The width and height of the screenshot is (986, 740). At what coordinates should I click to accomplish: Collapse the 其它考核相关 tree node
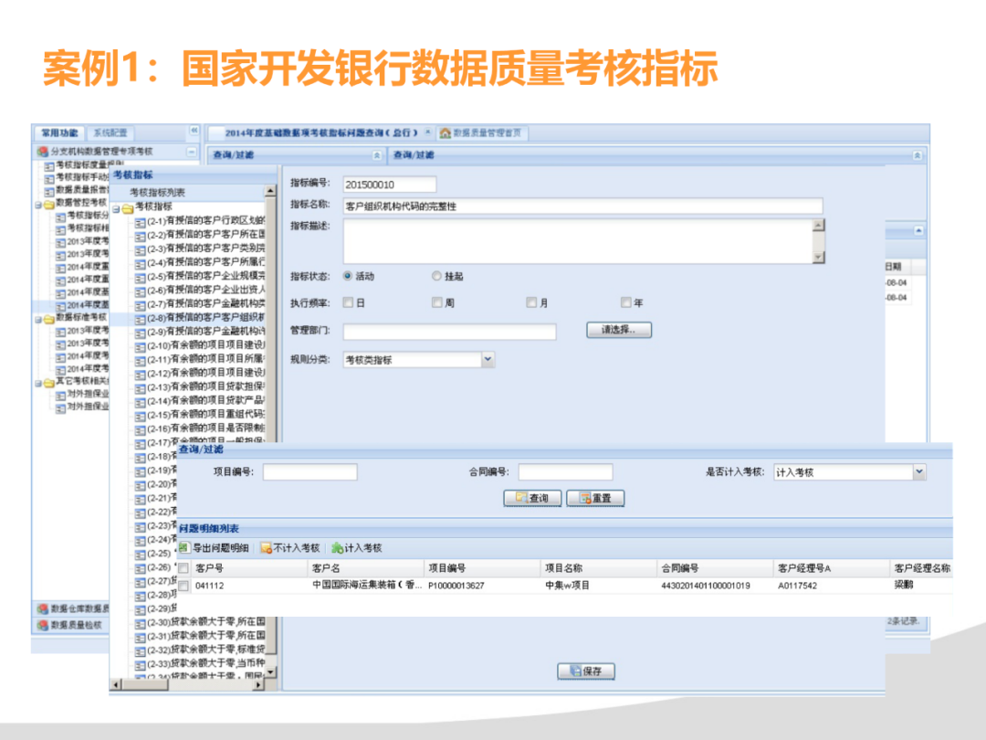(x=37, y=383)
